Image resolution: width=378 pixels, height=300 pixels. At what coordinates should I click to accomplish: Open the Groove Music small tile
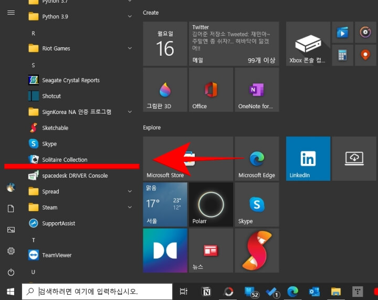pos(365,33)
